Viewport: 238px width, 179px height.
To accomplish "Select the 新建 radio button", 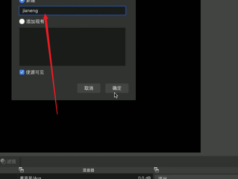I will pos(22,1).
